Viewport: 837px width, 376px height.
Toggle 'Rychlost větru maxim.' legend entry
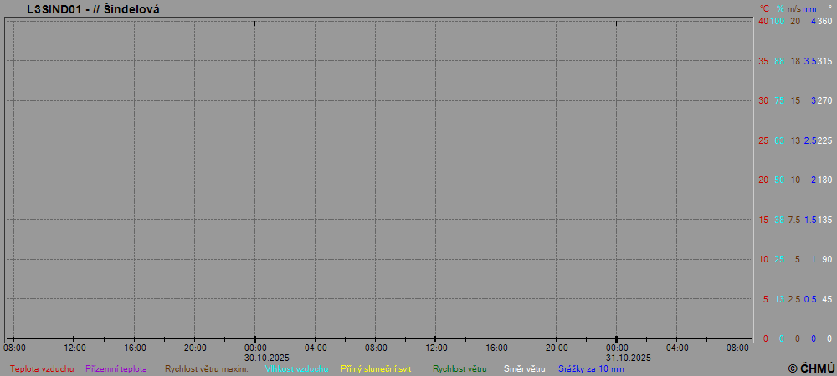pyautogui.click(x=206, y=368)
